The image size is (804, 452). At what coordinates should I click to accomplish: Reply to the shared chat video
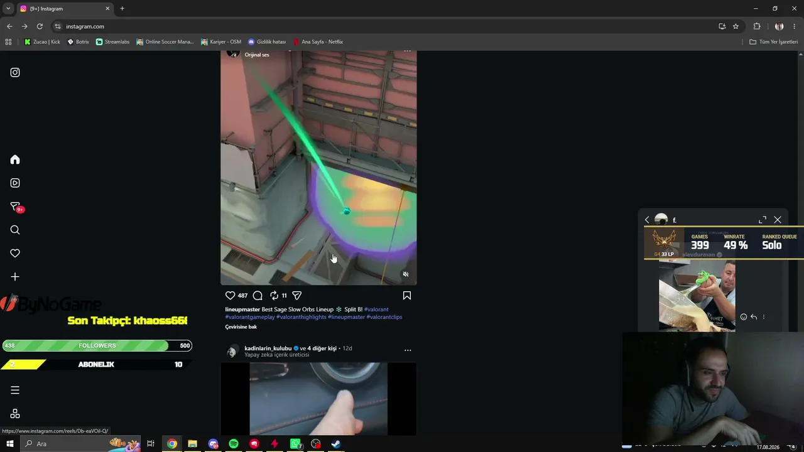coord(754,317)
